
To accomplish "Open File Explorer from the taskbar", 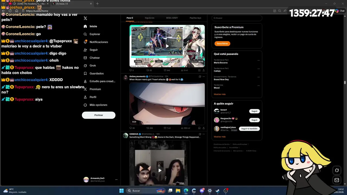I will [x=178, y=191].
